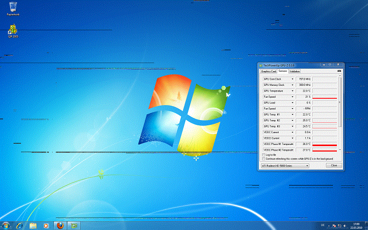Image resolution: width=368 pixels, height=230 pixels.
Task: Switch to the Validation tab
Action: point(294,71)
